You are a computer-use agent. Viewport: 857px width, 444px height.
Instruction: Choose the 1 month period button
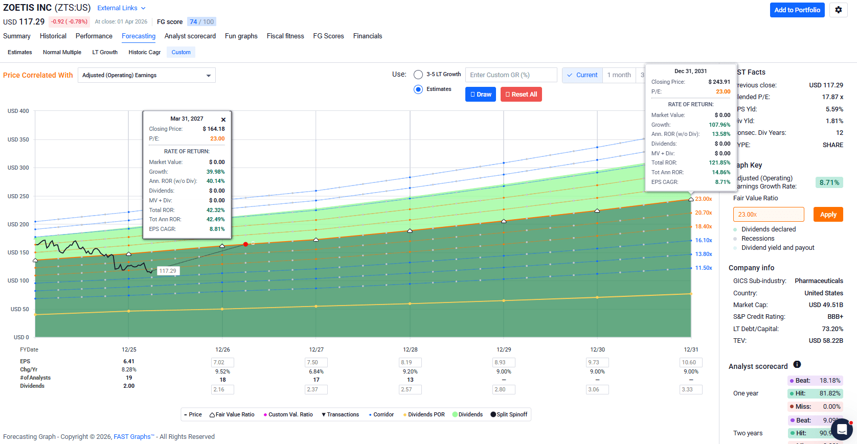point(619,75)
